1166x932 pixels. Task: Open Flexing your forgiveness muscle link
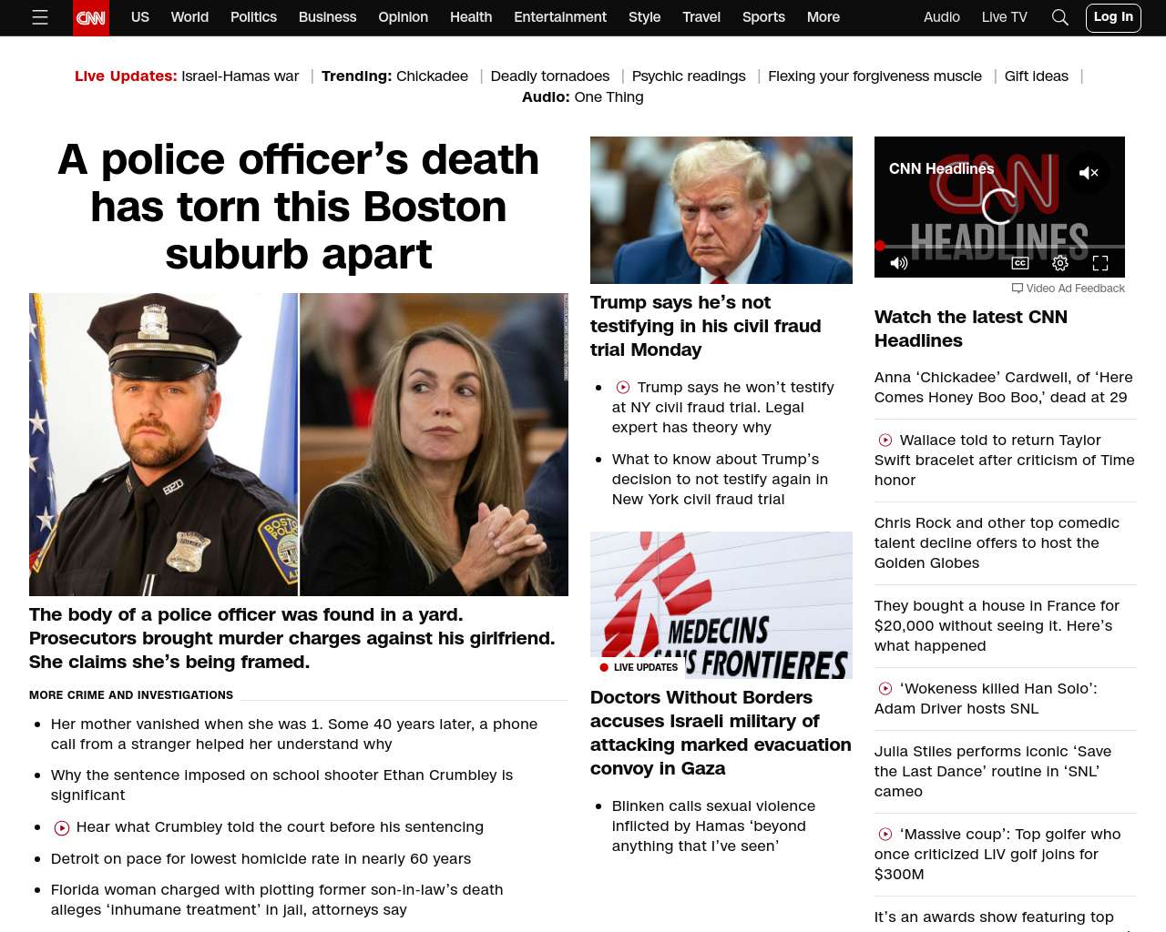(x=874, y=76)
